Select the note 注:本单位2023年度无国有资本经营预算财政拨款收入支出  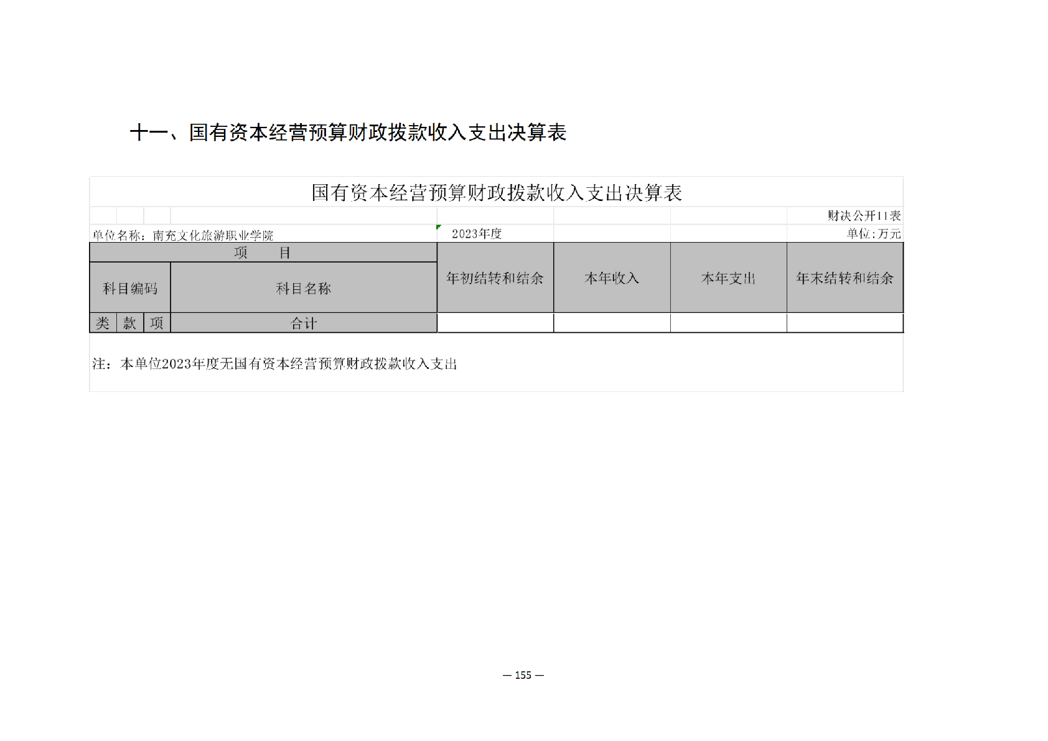(274, 364)
